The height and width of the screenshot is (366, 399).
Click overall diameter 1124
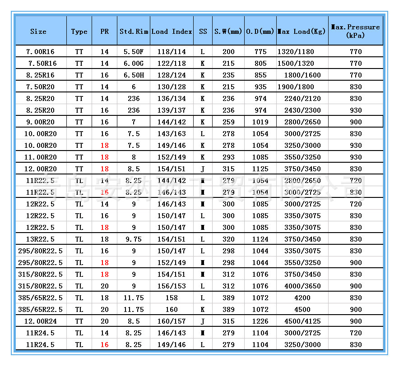pos(260,239)
